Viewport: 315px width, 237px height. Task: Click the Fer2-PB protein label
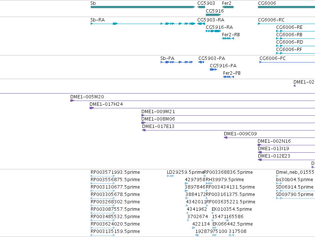[x=232, y=73]
